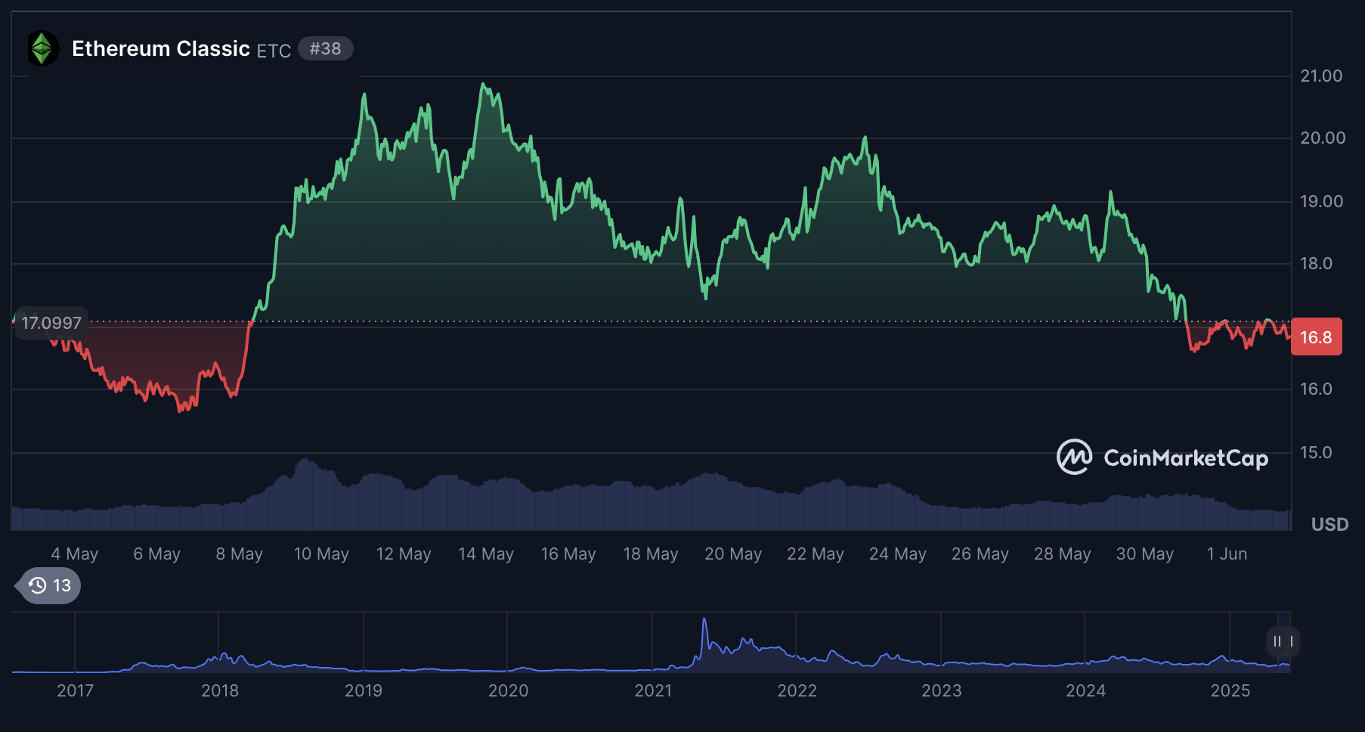
Task: Select 2018 on the overview timeline
Action: click(220, 690)
